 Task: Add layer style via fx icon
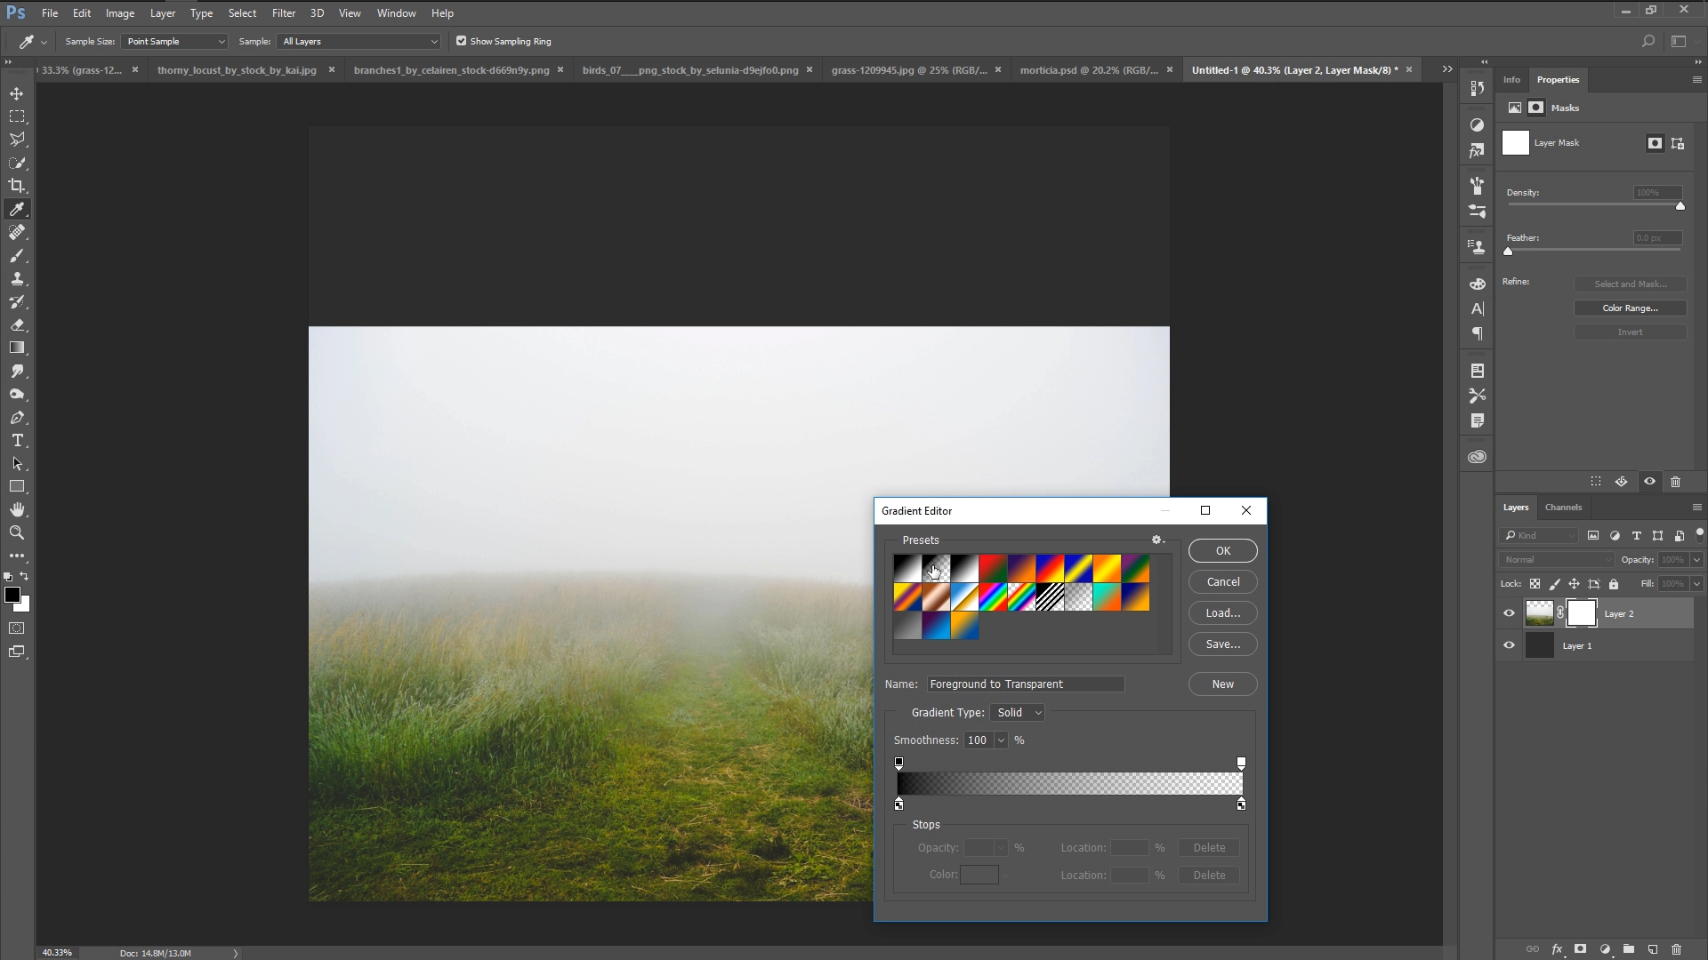(1558, 949)
